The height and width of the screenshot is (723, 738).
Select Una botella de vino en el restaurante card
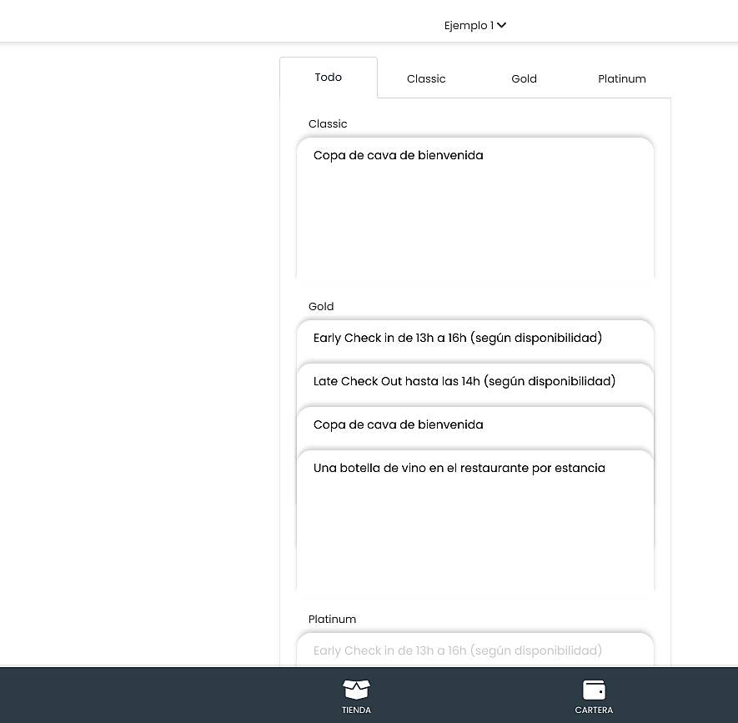(x=474, y=520)
